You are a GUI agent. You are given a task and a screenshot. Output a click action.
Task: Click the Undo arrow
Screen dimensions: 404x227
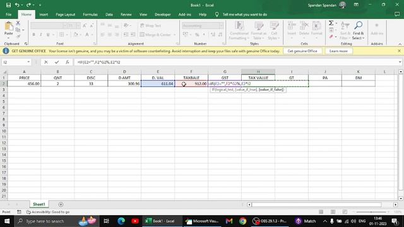17,5
